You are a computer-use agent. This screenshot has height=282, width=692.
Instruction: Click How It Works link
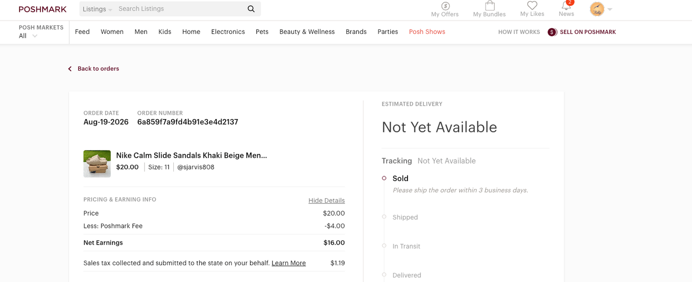point(519,32)
